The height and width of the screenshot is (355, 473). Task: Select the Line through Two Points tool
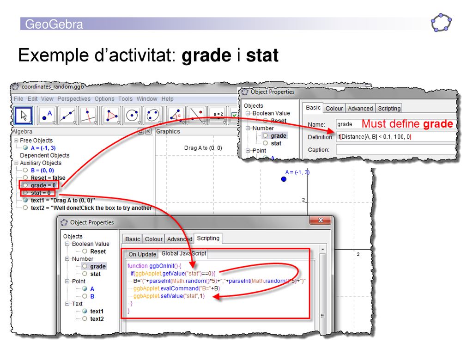coord(67,115)
